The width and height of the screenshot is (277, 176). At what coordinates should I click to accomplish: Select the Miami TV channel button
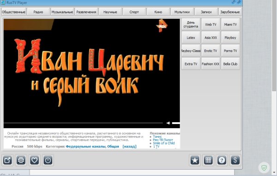coord(230,24)
